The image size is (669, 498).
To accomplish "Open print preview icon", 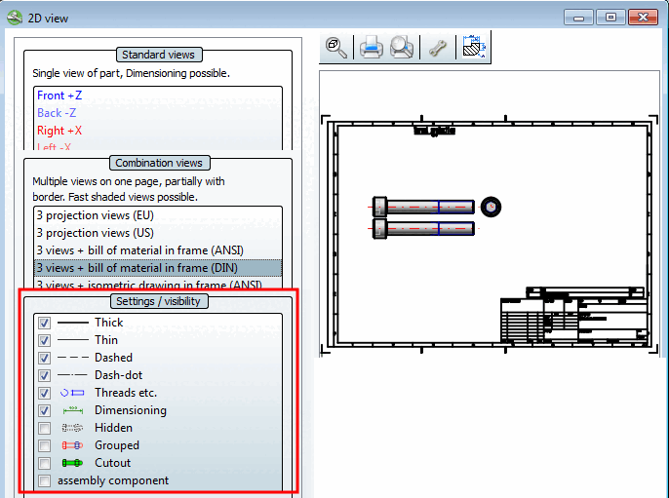I will pyautogui.click(x=402, y=48).
